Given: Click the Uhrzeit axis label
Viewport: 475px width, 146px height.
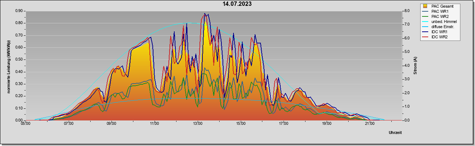Looking at the screenshot, I should [x=395, y=133].
